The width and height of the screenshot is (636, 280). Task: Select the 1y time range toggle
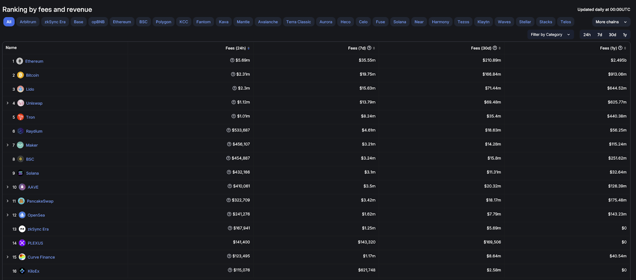click(x=625, y=35)
